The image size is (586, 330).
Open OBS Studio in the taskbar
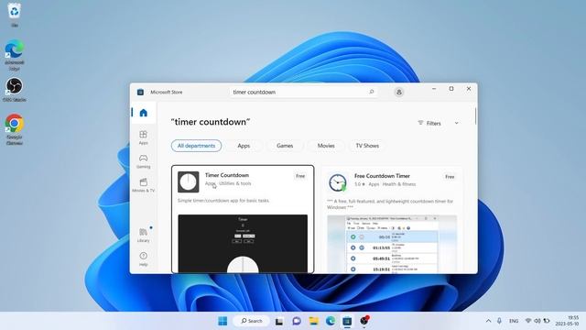364,321
